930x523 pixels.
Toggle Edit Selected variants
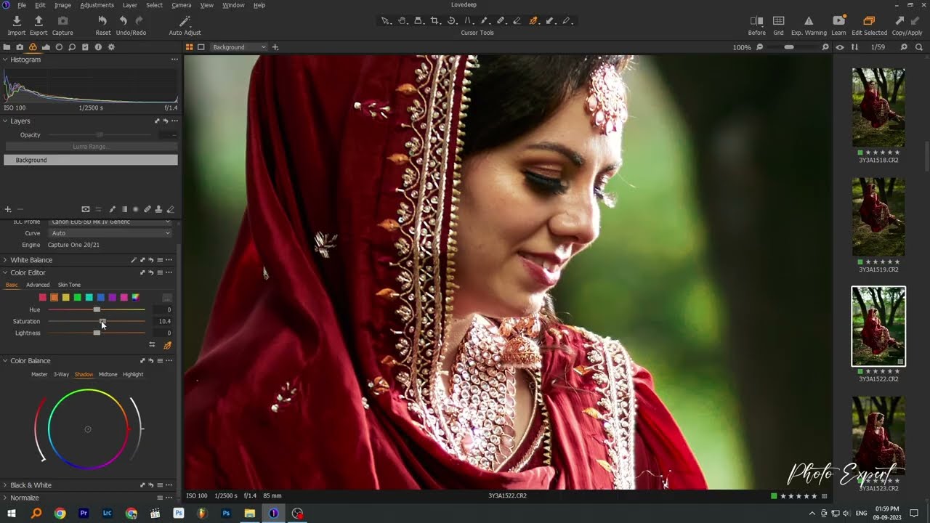click(x=869, y=21)
